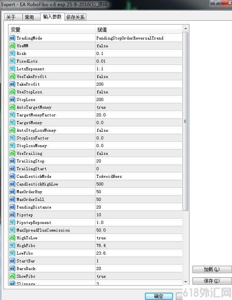
Task: Click the FixedLots variable icon
Action: point(12,61)
